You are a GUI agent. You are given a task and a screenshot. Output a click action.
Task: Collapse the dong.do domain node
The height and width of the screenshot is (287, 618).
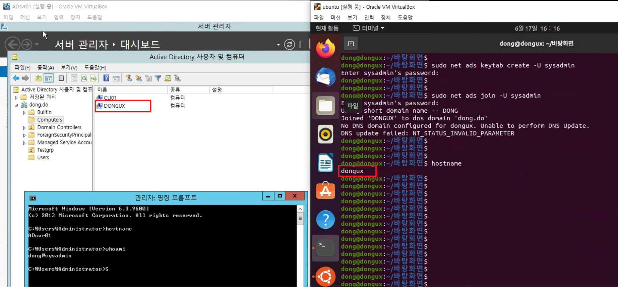point(16,105)
